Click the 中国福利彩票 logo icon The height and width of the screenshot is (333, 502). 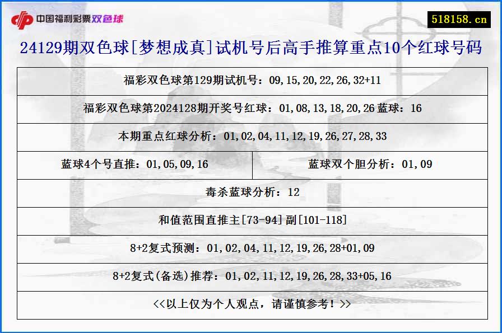[x=22, y=17]
